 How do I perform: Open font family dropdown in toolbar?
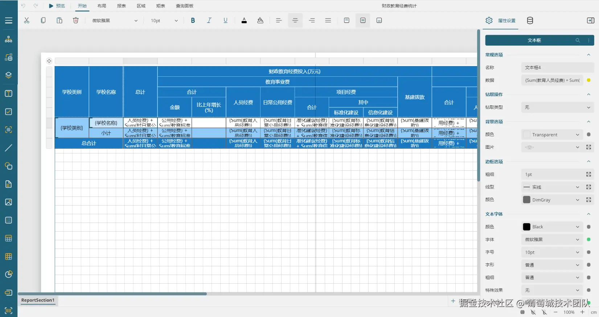pyautogui.click(x=115, y=21)
